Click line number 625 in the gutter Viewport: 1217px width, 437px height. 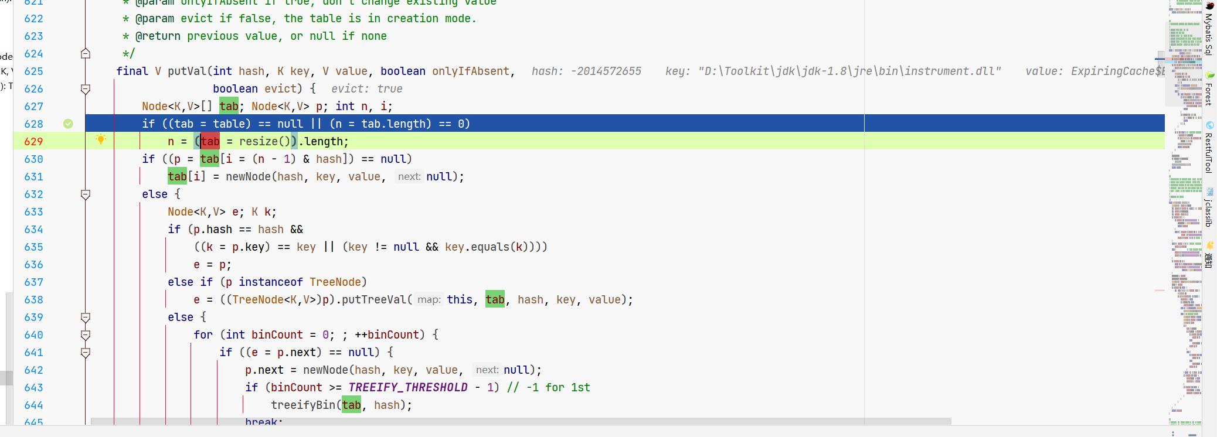click(x=33, y=71)
